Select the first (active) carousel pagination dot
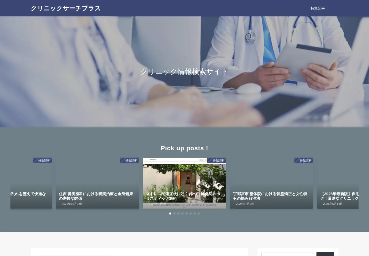369x256 pixels. pyautogui.click(x=170, y=214)
